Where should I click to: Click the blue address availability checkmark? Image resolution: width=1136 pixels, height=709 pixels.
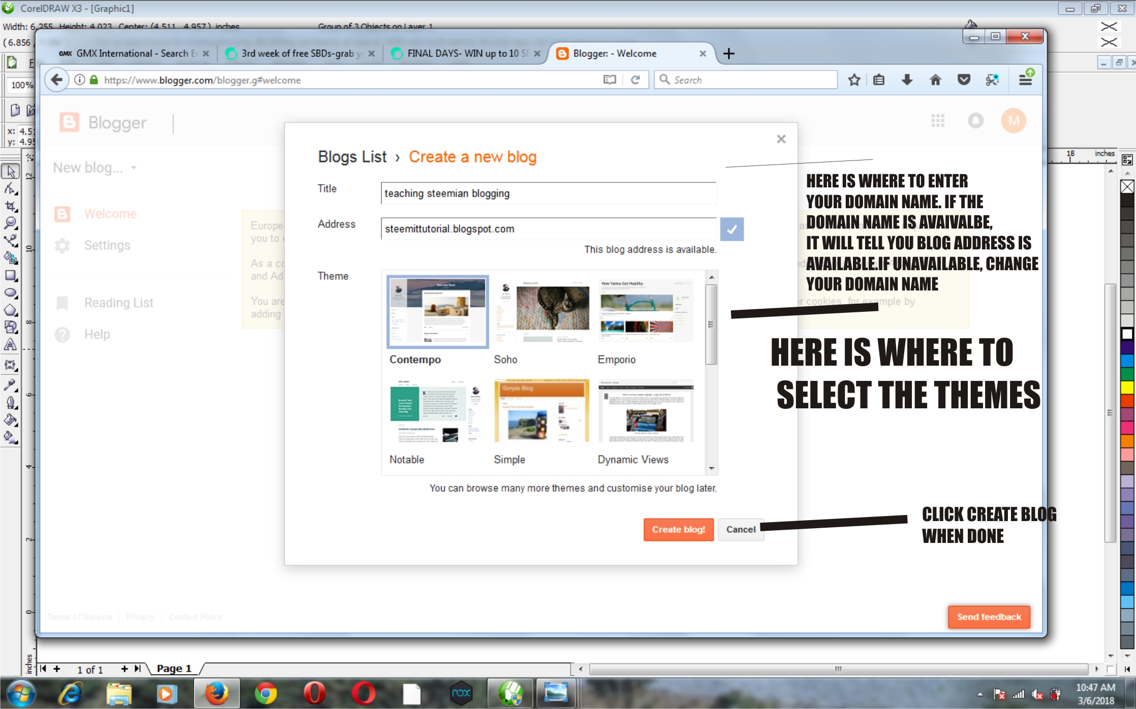tap(732, 229)
